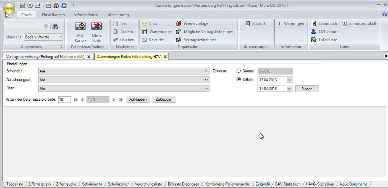Open the Wartezimmer view
Viewport: 388px width, 188px height.
[x=156, y=32]
